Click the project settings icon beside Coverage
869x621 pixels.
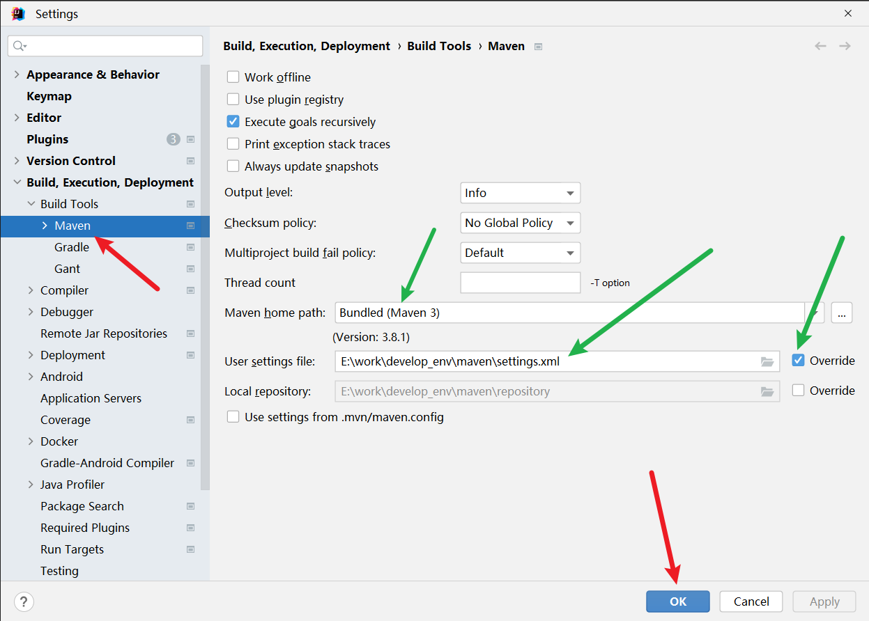[190, 420]
